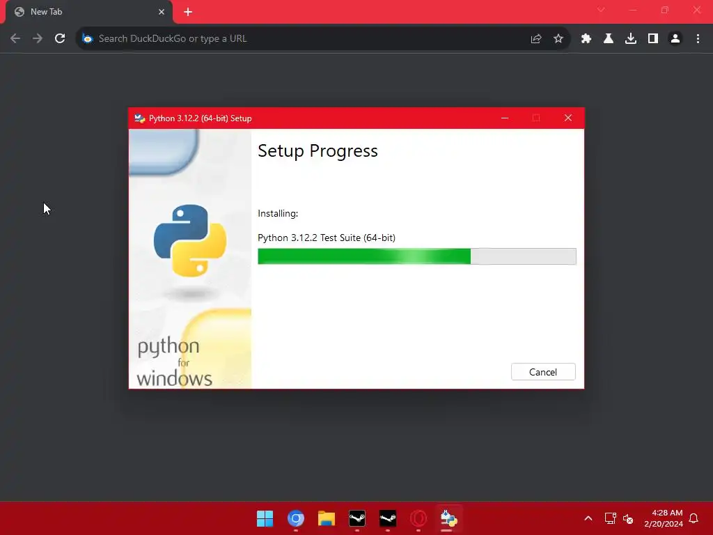Open the Windows Start menu
The height and width of the screenshot is (535, 713).
(x=265, y=518)
